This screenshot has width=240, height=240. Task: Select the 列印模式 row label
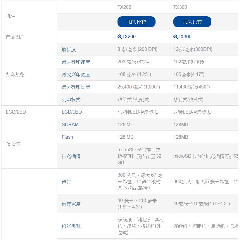pos(71,100)
